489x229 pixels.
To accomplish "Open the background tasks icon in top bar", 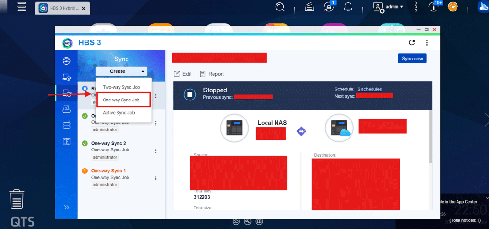I will (x=309, y=7).
